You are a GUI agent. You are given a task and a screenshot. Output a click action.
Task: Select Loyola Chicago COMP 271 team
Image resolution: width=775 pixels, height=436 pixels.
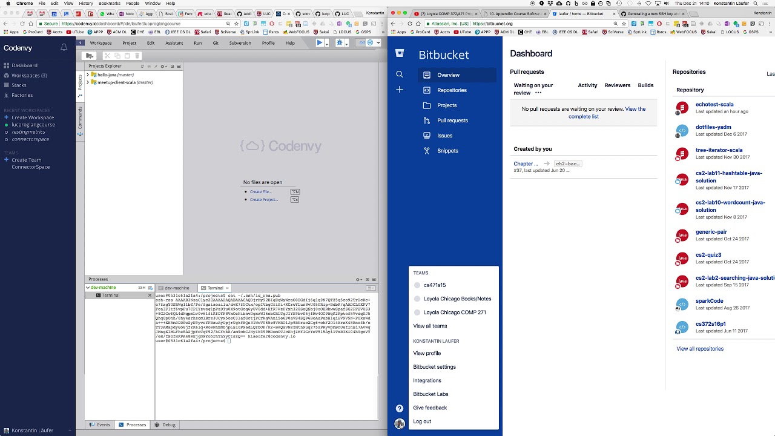pos(453,312)
